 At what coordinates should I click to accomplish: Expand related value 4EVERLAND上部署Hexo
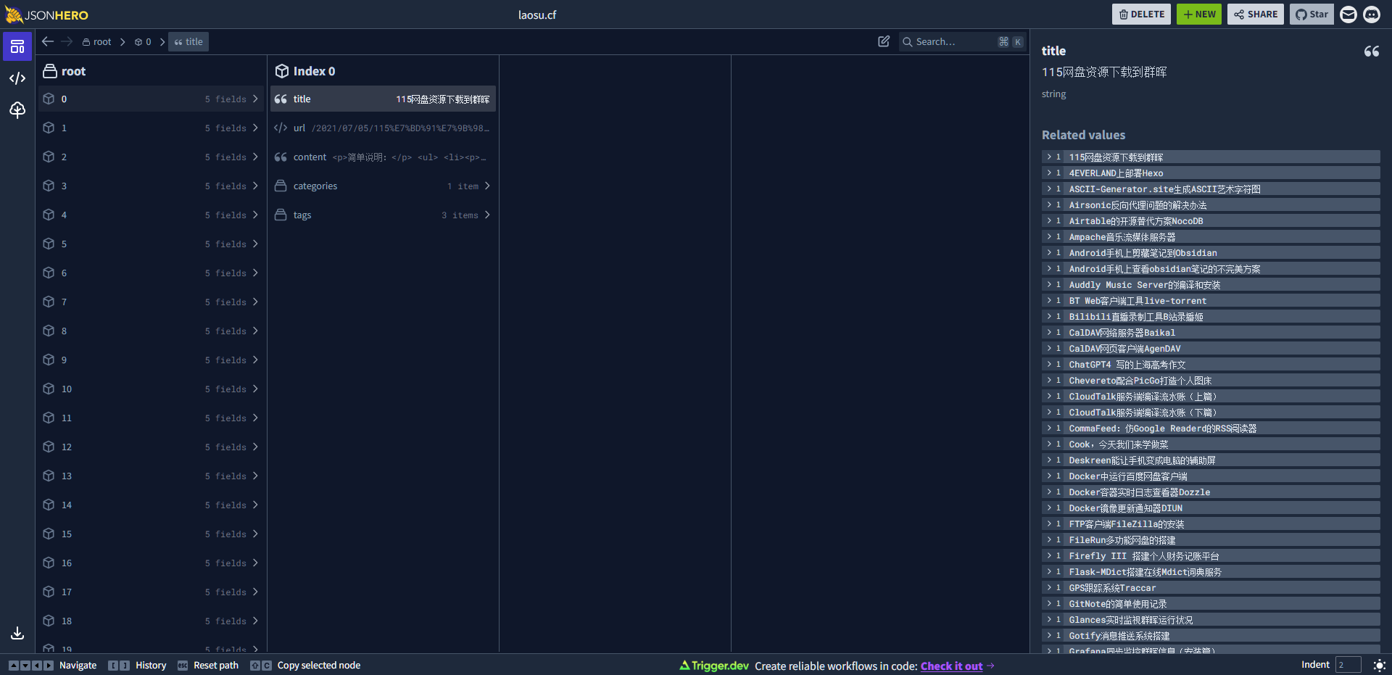1048,173
